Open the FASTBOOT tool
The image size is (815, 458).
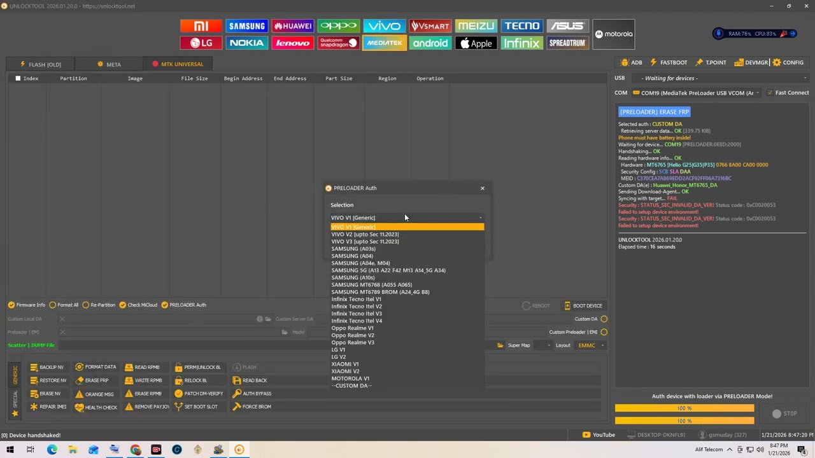[669, 62]
